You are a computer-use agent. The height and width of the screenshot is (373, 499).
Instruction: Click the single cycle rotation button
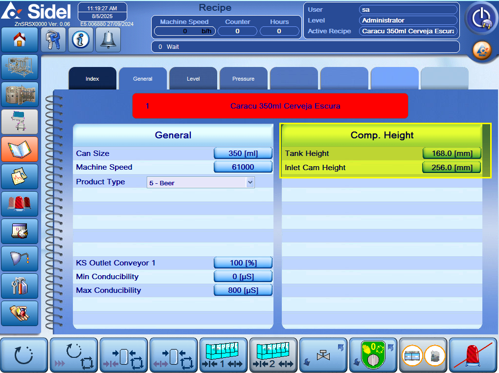24,355
